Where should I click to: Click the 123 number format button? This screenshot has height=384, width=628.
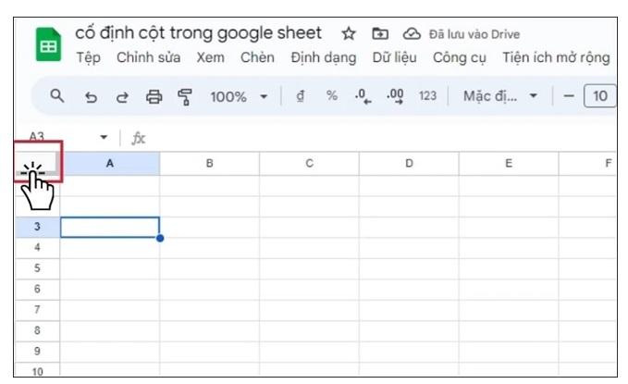pyautogui.click(x=427, y=96)
